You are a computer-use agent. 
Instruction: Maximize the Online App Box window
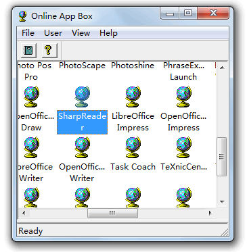tap(188, 14)
